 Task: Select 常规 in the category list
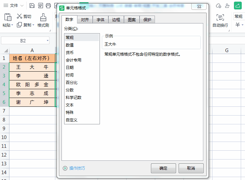82,37
